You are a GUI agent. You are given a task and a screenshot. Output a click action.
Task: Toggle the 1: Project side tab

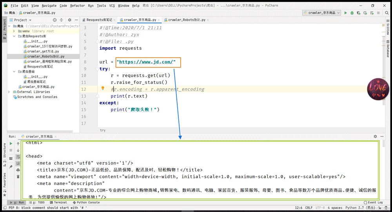pos(4,29)
